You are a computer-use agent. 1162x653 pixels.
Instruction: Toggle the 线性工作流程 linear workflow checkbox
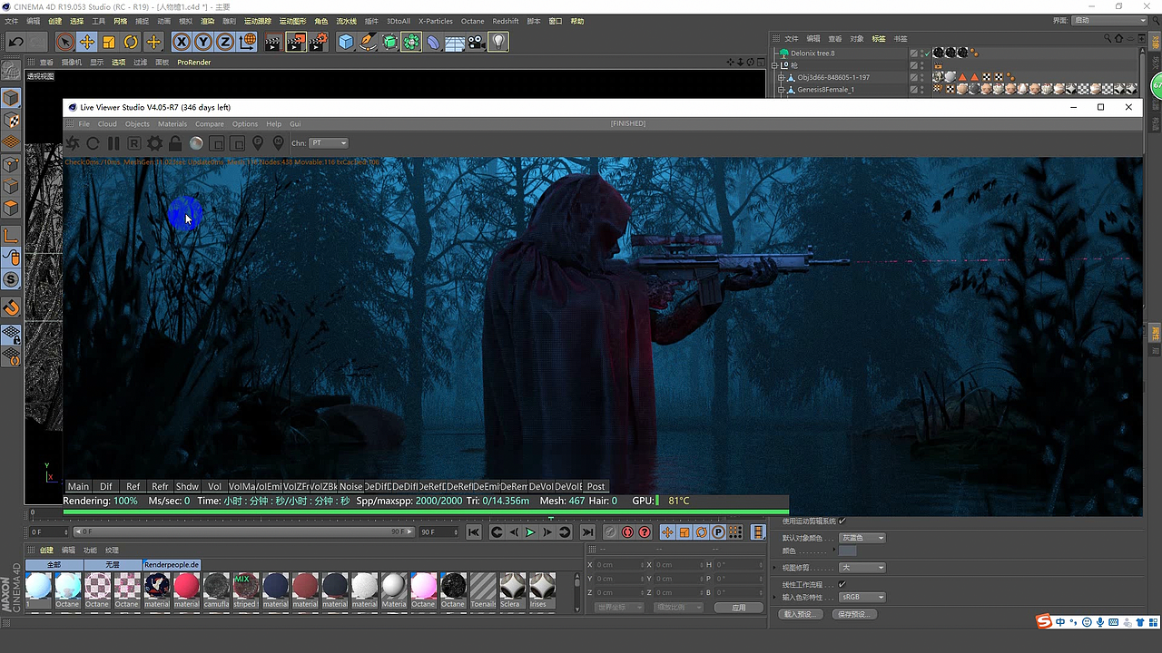842,584
